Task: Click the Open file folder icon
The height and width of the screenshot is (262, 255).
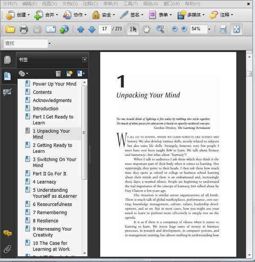Action: pos(10,29)
